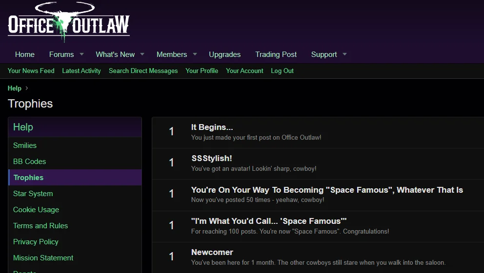
Task: Open the Home navigation tab
Action: coord(25,55)
